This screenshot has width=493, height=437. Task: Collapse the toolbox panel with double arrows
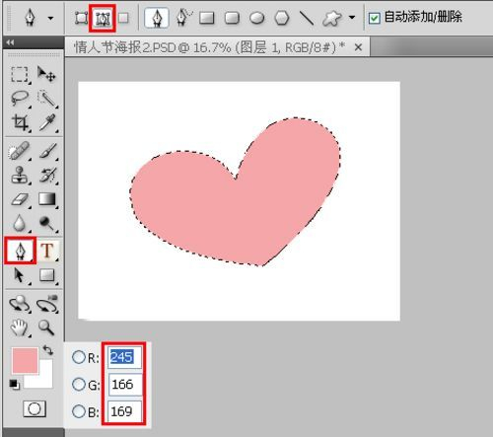pos(10,42)
